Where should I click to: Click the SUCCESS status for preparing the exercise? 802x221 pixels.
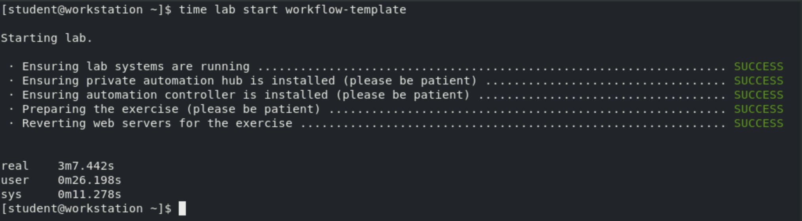[758, 109]
